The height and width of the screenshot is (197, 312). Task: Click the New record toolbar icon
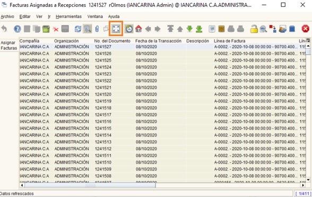27,29
